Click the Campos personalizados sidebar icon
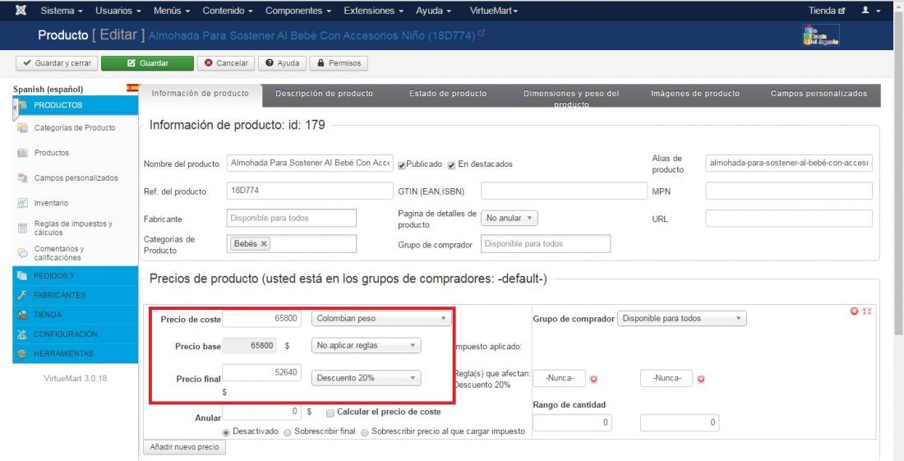904x461 pixels. pyautogui.click(x=22, y=178)
